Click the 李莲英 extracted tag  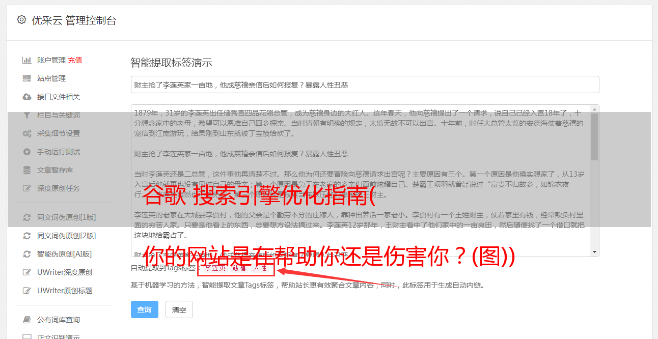click(x=215, y=268)
